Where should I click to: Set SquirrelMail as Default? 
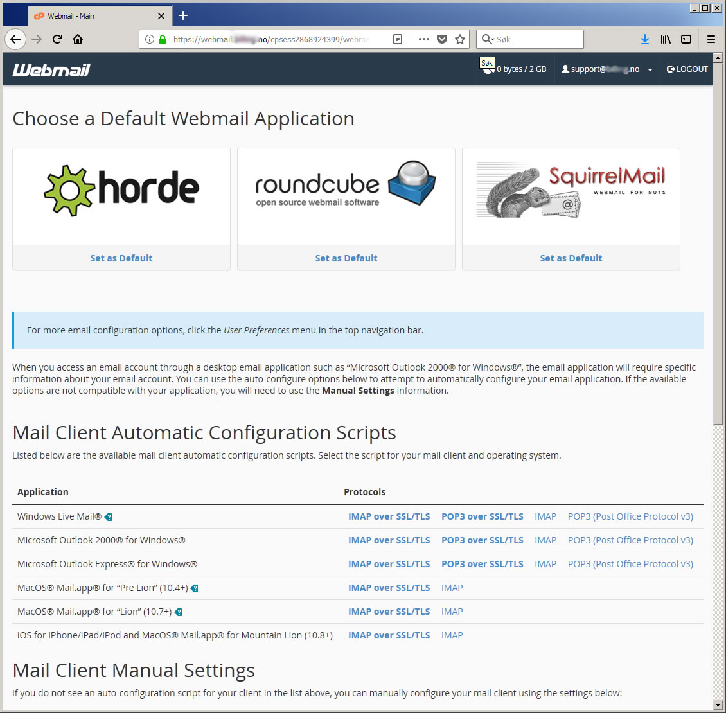point(571,258)
